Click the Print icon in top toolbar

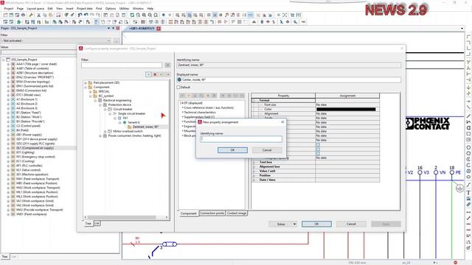[x=23, y=15]
